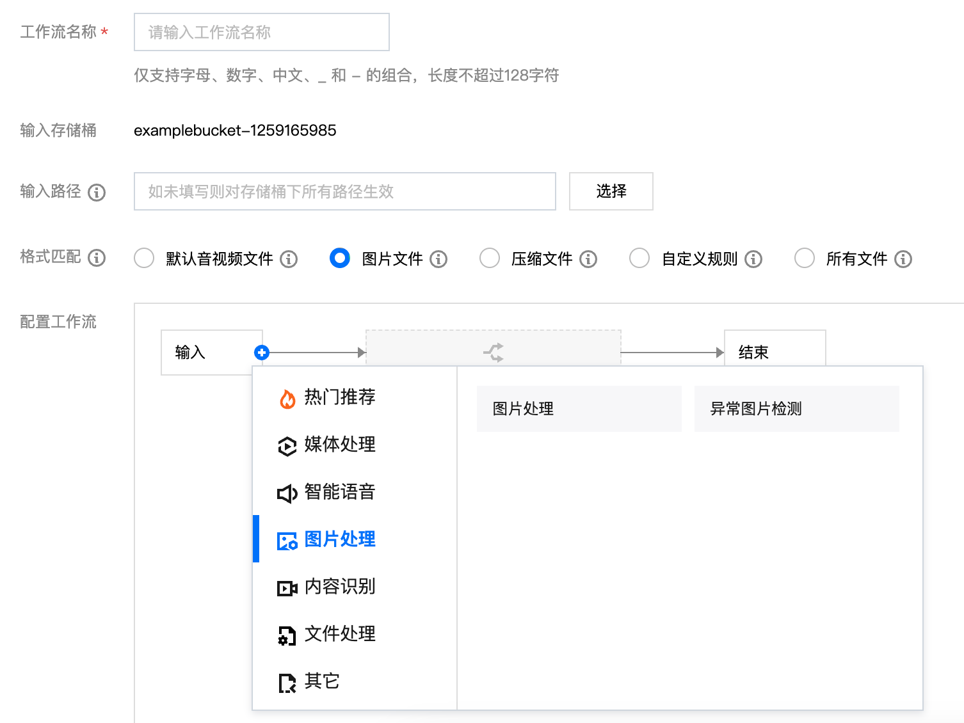Click info icon next to 所有文件
The height and width of the screenshot is (723, 964).
coord(903,259)
